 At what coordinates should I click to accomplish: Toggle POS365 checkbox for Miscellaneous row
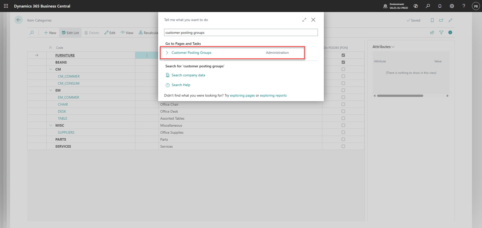[343, 125]
